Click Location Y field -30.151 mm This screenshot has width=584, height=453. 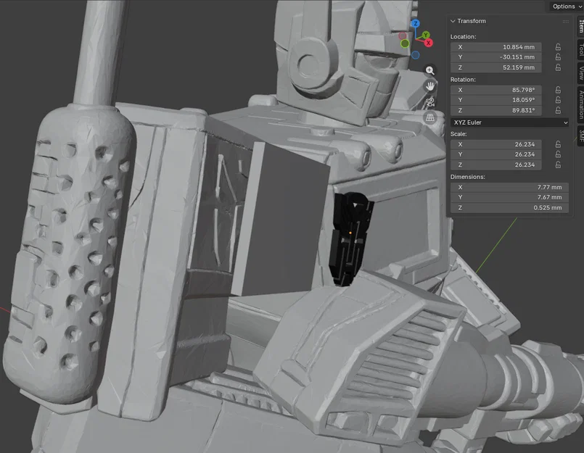pos(495,57)
